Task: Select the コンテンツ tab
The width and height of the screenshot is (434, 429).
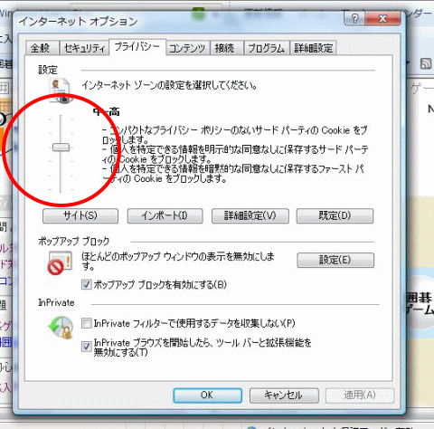Action: pos(187,48)
